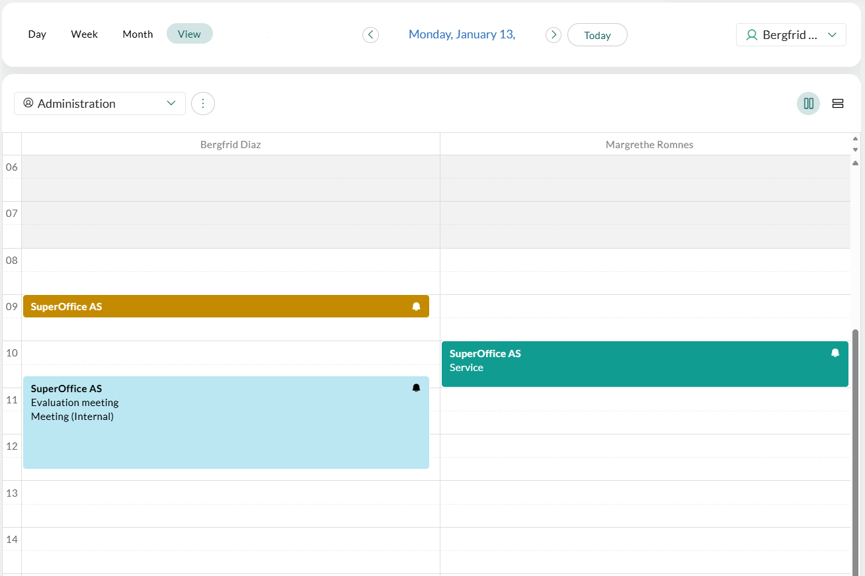
Task: Open the SuperOffice AS Service appointment
Action: 645,364
